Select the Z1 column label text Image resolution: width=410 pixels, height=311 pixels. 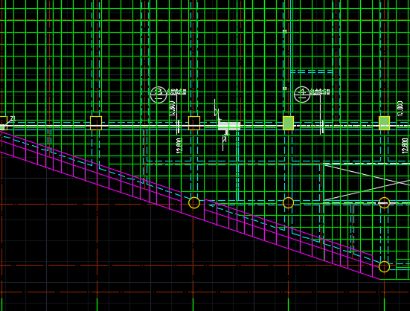point(13,119)
